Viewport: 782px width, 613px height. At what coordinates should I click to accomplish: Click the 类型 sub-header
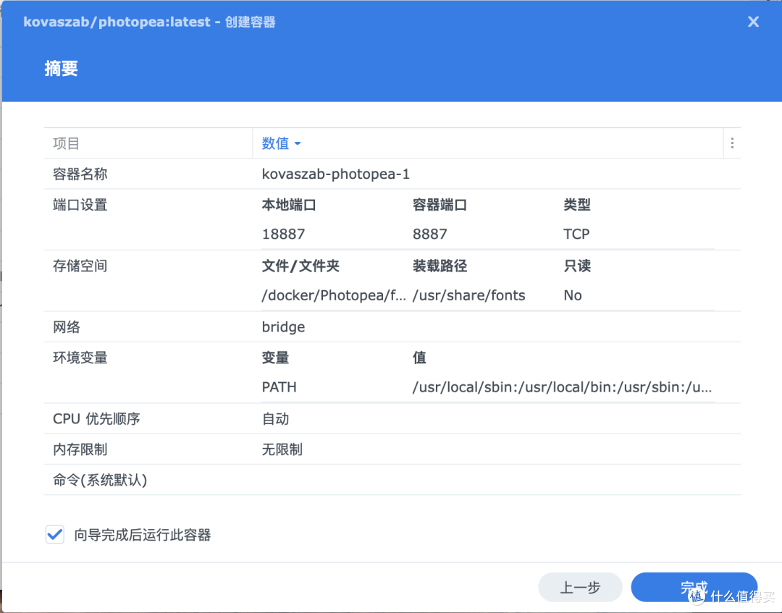(x=577, y=205)
